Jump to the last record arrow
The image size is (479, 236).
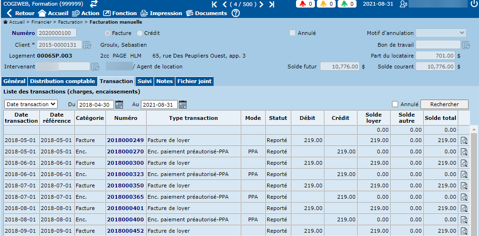point(271,4)
